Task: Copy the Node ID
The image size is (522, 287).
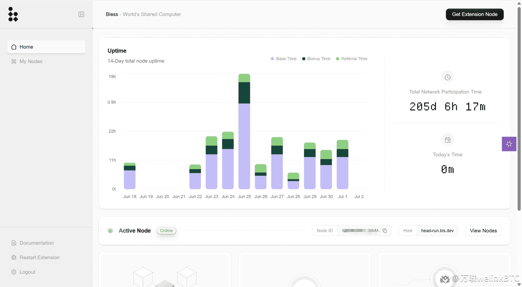Action: 384,231
